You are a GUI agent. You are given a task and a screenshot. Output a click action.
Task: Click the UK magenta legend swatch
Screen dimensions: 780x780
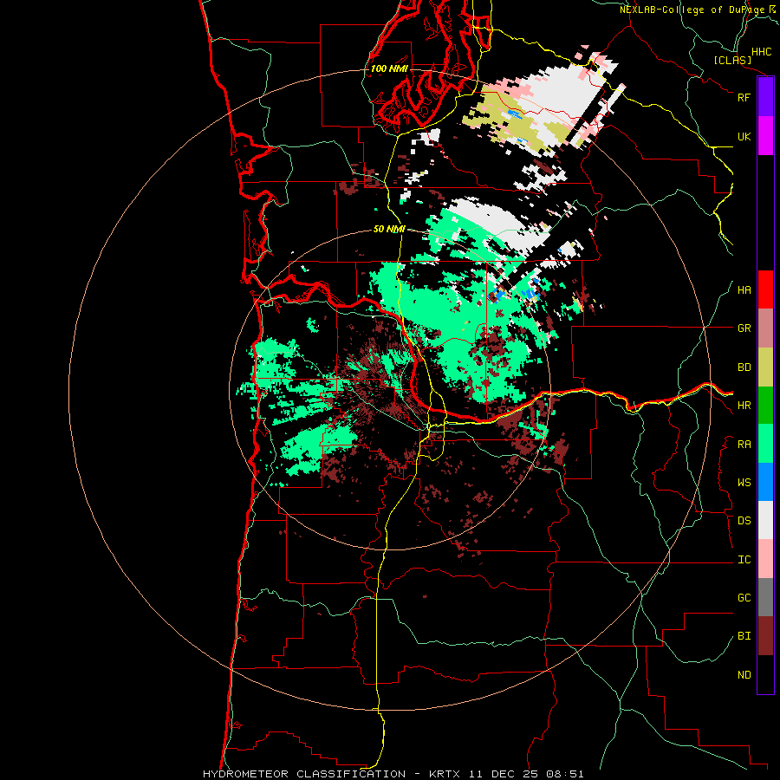point(765,136)
